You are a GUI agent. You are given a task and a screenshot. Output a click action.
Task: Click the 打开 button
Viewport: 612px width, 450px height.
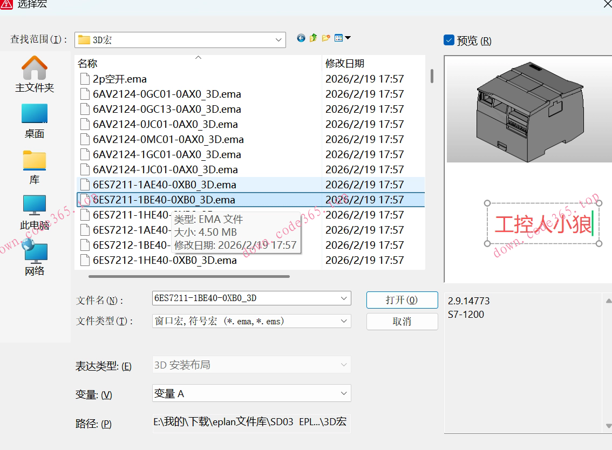pos(402,299)
